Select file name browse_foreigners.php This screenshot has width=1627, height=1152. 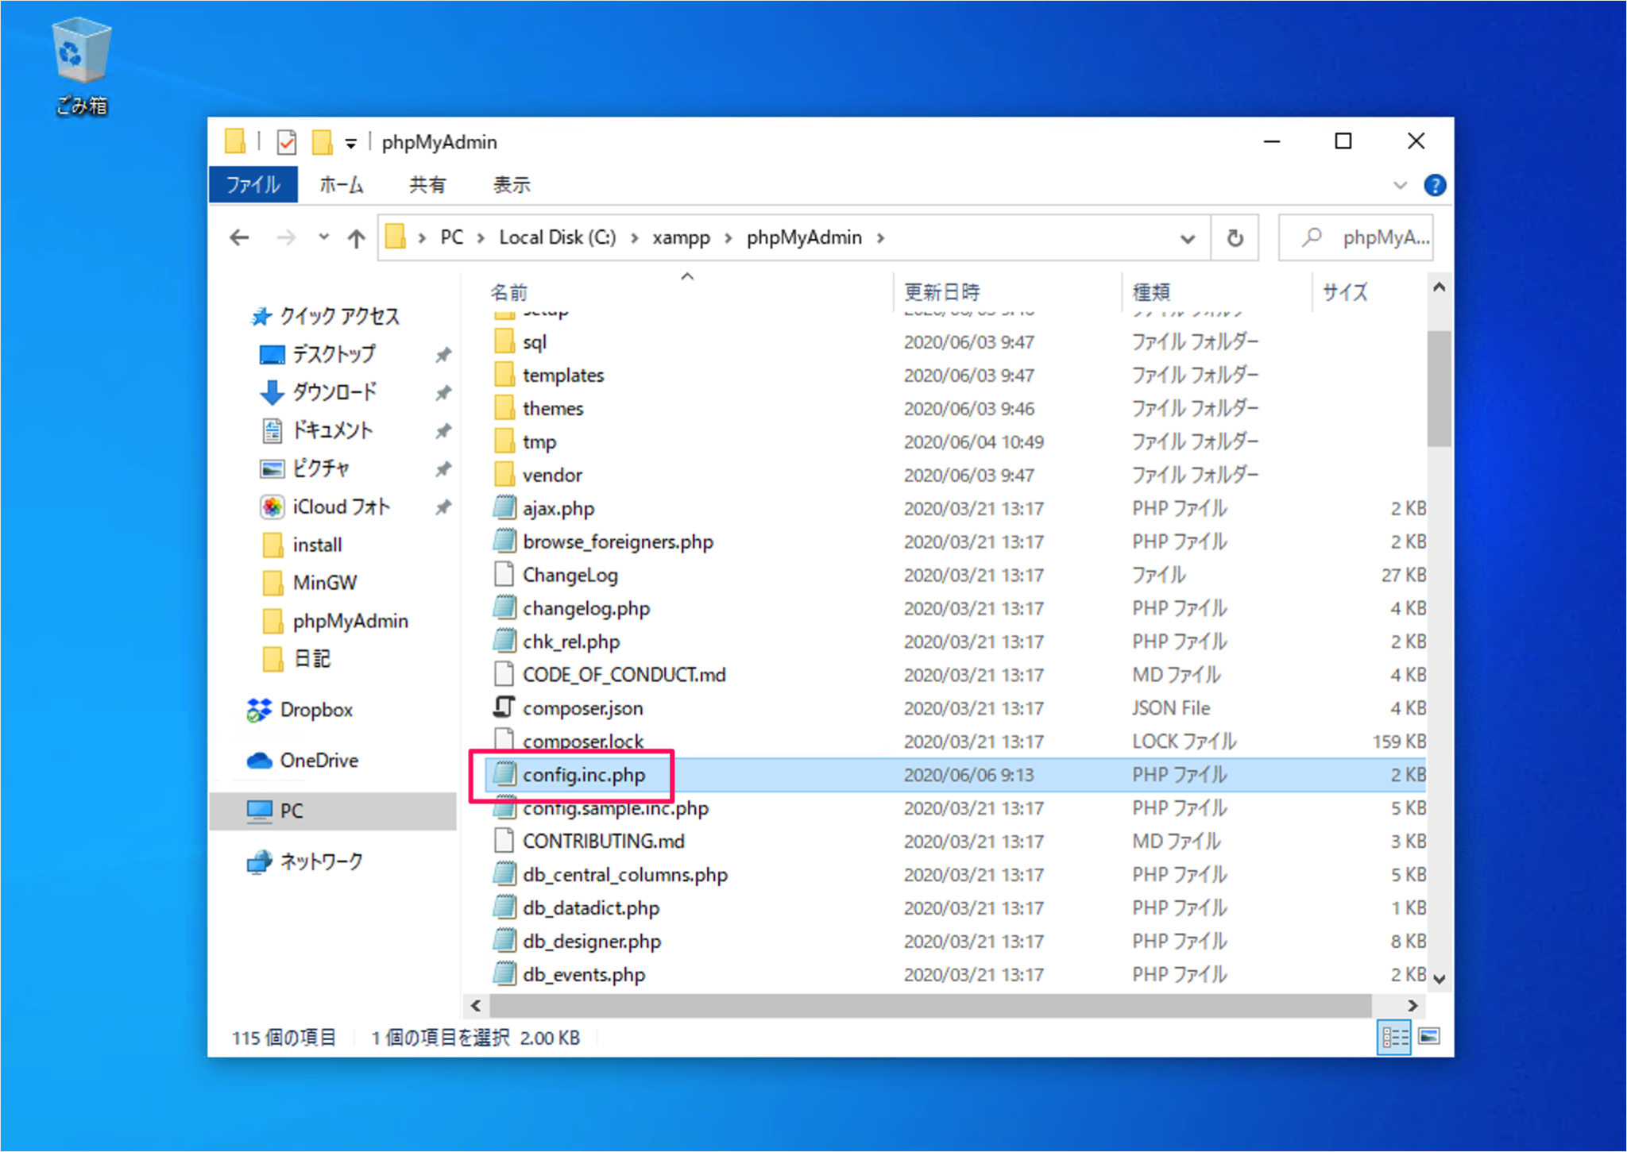point(618,541)
